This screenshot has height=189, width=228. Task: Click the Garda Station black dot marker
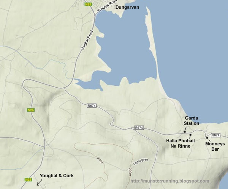coord(185,132)
